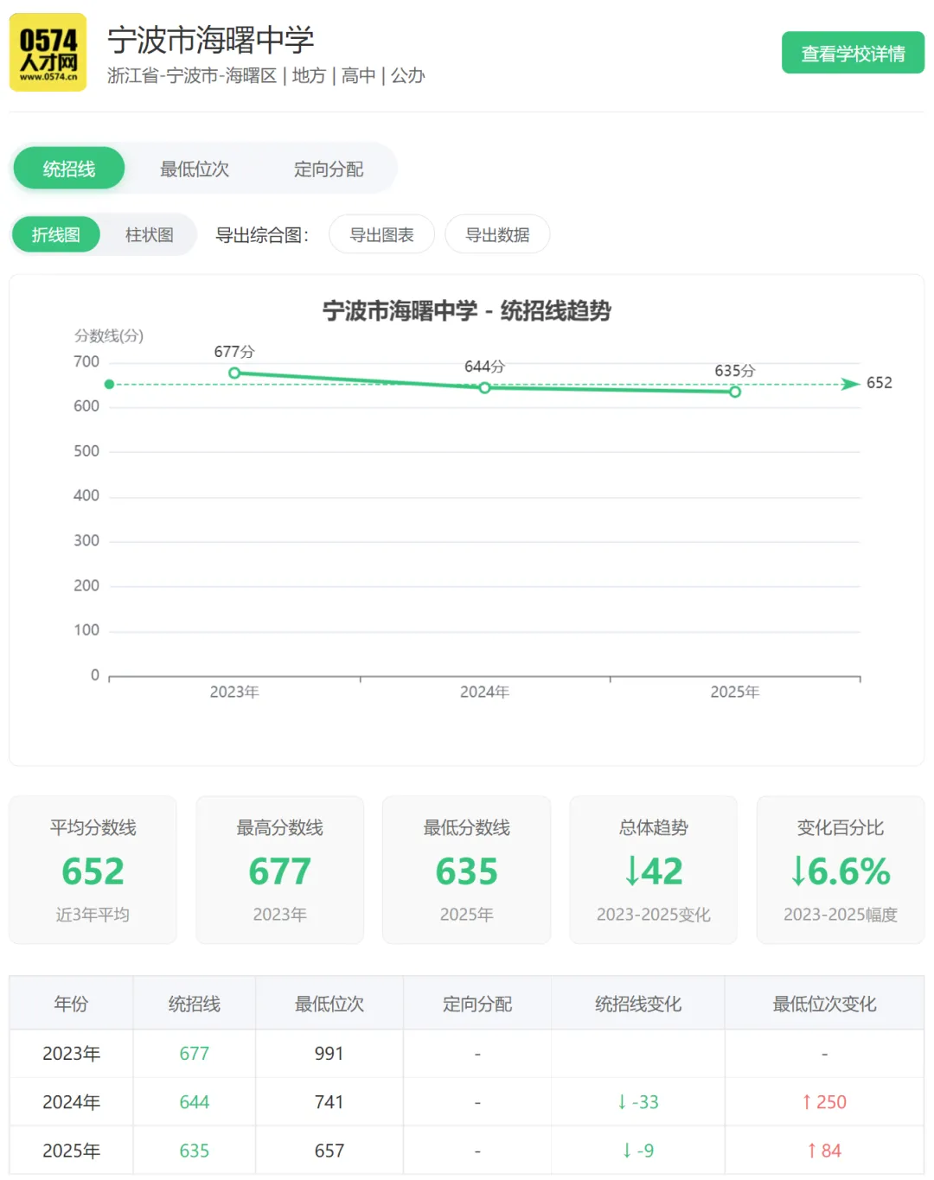Select the 统招线 tab

[69, 169]
